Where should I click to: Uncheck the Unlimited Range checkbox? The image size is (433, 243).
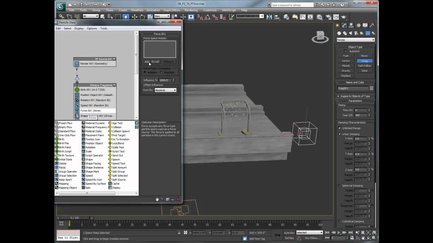(340, 128)
